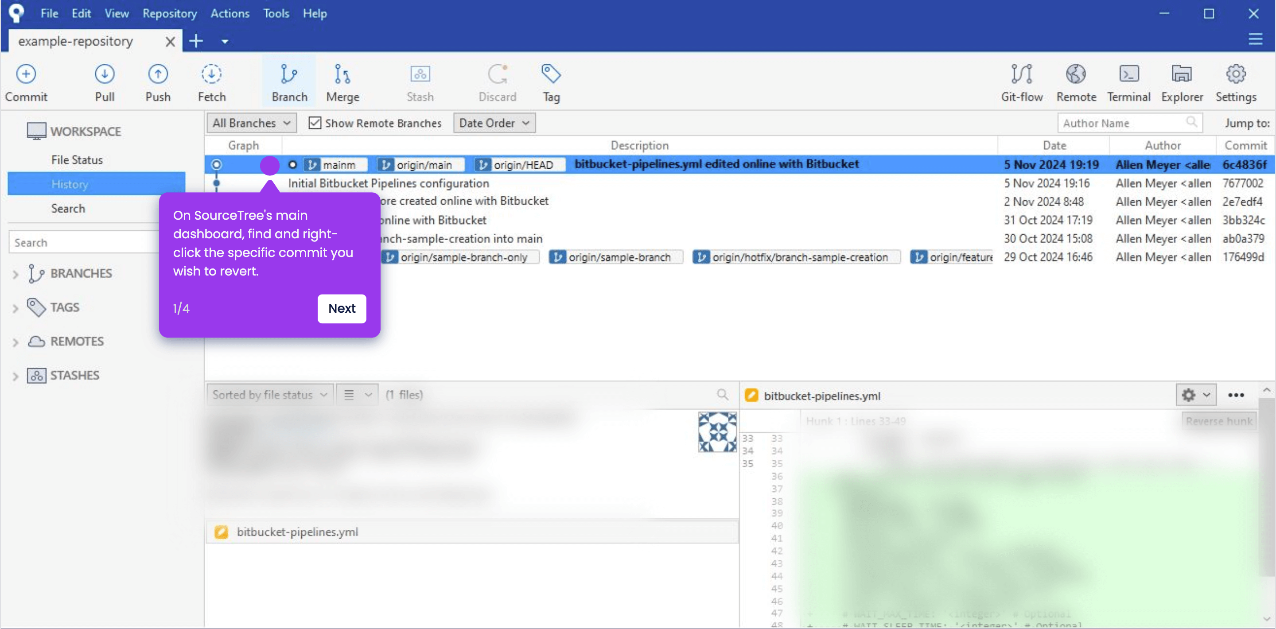
Task: Open the Actions menu
Action: pyautogui.click(x=230, y=13)
